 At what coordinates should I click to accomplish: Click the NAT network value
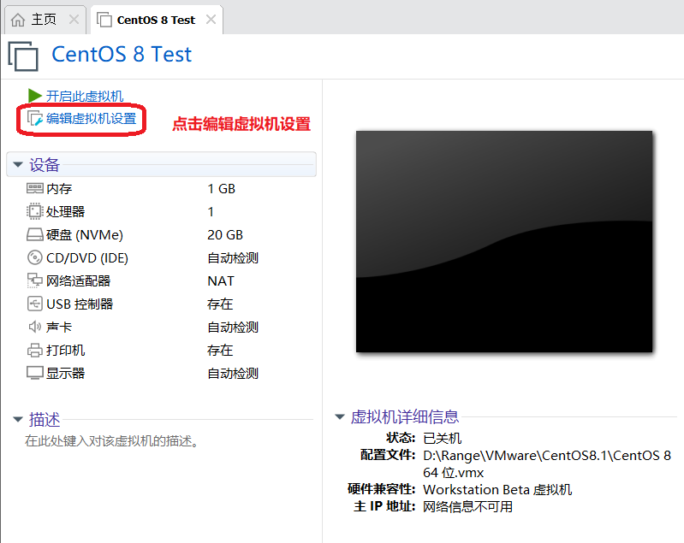[x=221, y=281]
